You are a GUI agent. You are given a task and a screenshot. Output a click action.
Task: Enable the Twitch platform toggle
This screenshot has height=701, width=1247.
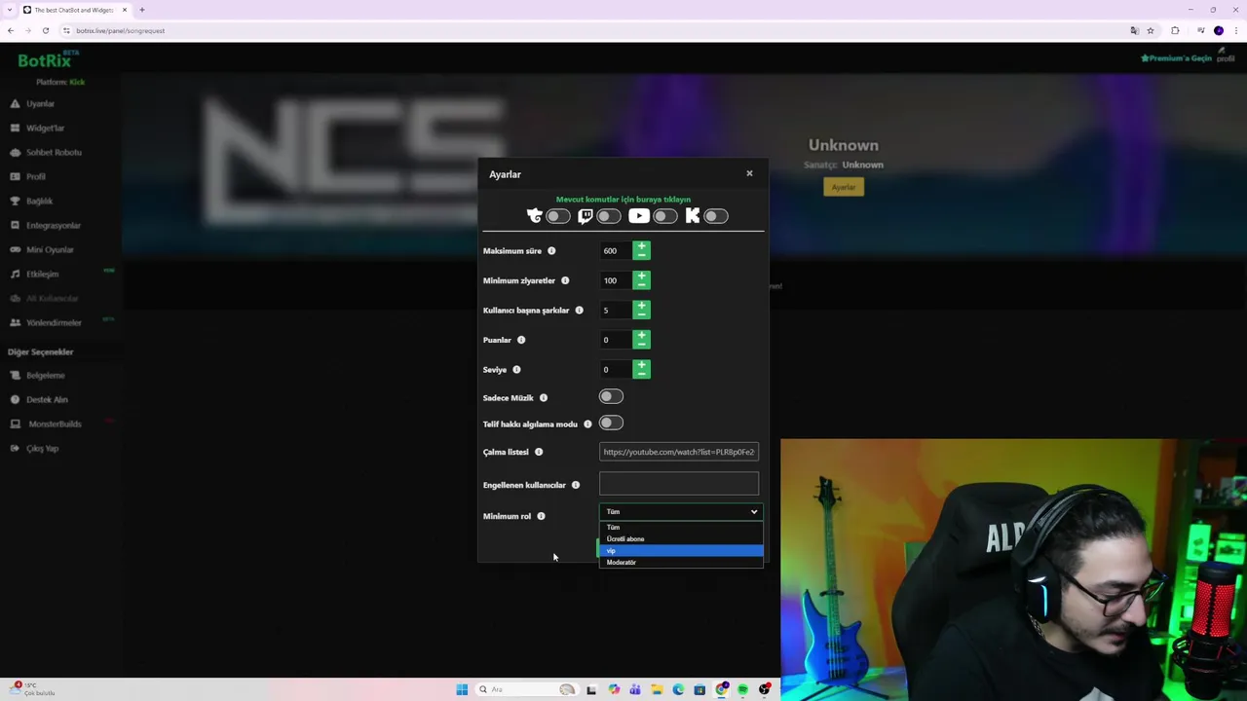tap(609, 216)
